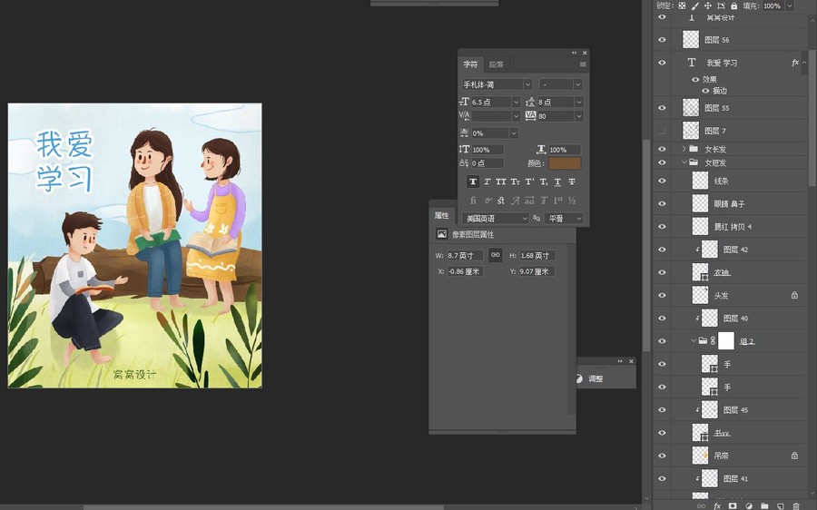Click the lock all padlock icon
The image size is (817, 510).
[733, 5]
